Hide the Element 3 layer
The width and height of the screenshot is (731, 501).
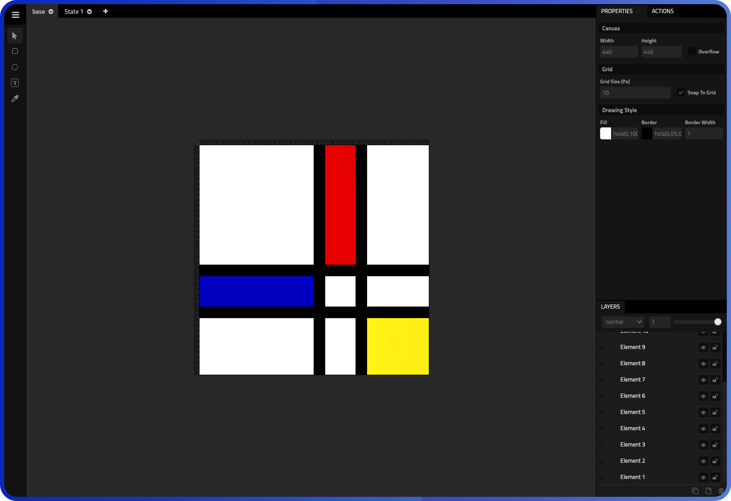point(703,445)
